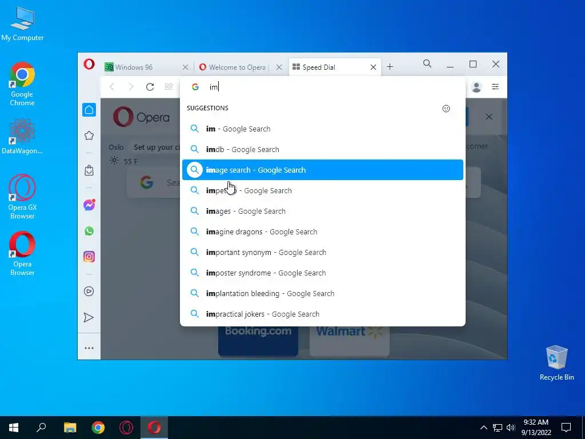Image resolution: width=585 pixels, height=439 pixels.
Task: Select the Recycle Bin desktop icon
Action: (556, 363)
